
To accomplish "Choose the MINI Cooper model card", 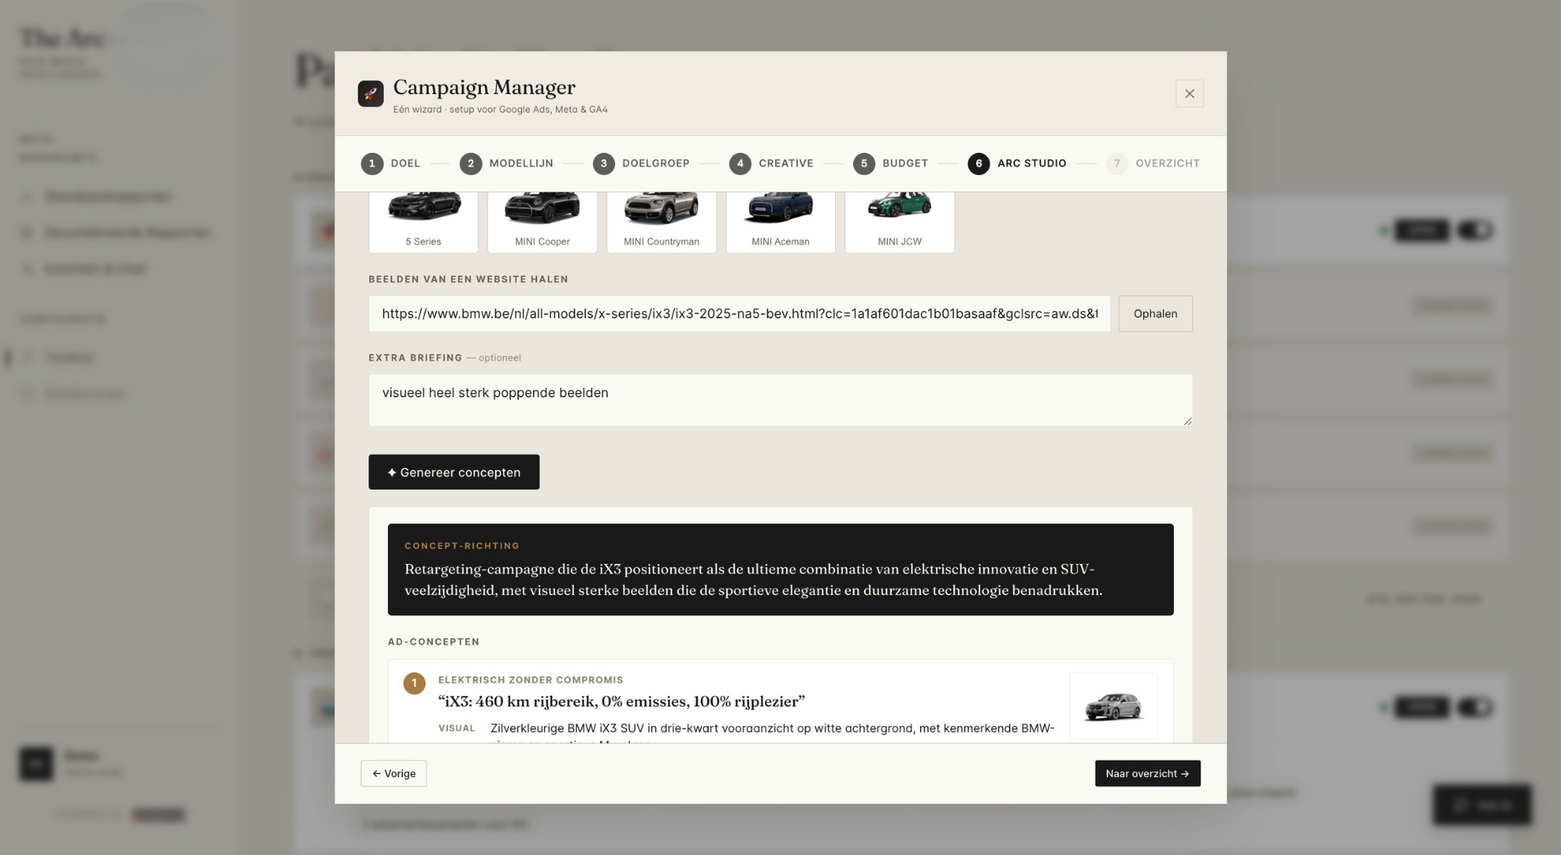I will pos(542,222).
